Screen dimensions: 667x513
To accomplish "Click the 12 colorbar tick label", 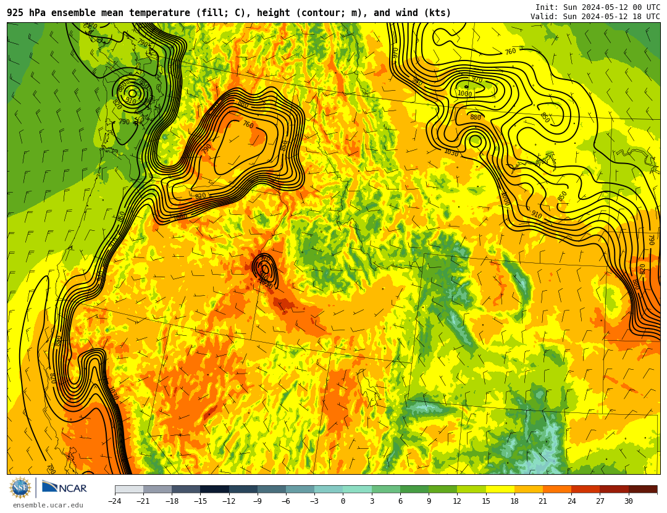I will click(x=457, y=501).
